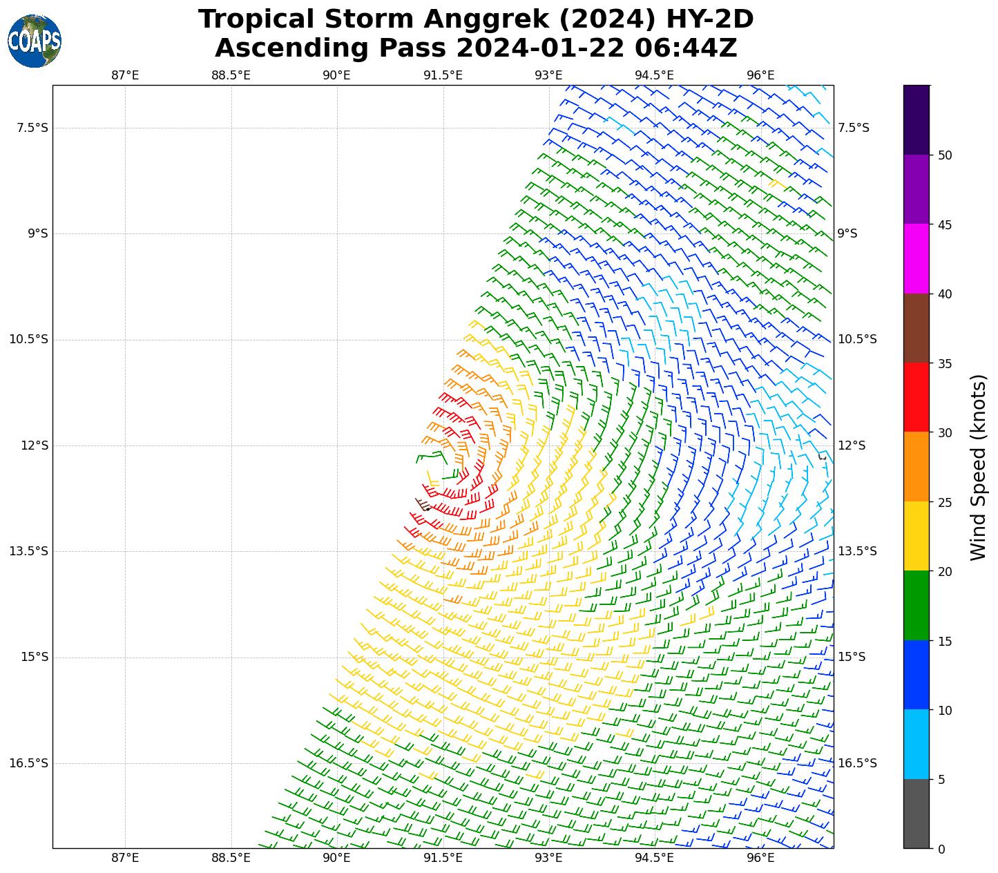Click the Ascending Pass timestamp subtitle
998x873 pixels.
point(476,48)
